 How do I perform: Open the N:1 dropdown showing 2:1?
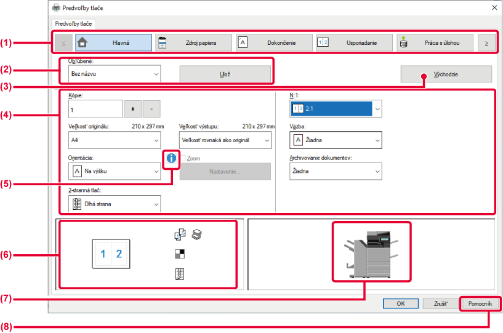tap(336, 109)
